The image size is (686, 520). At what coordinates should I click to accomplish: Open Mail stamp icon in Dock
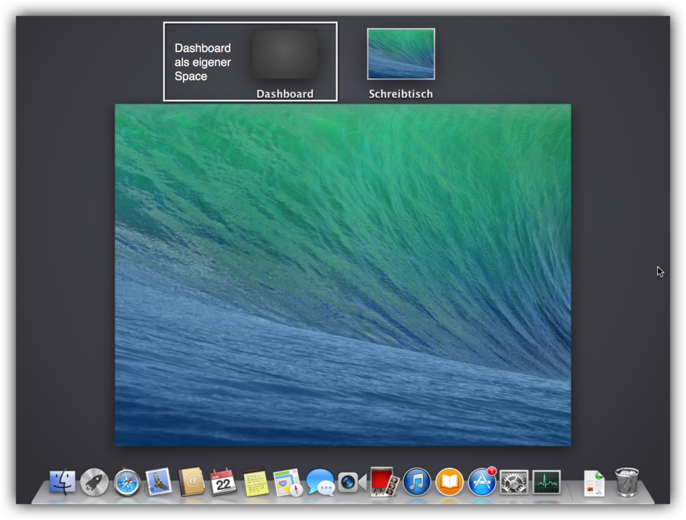point(159,482)
